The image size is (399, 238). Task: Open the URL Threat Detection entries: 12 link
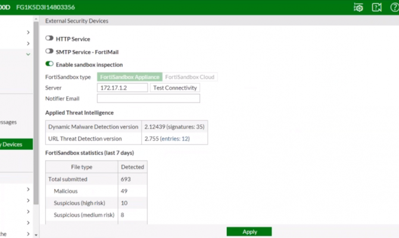coord(175,139)
